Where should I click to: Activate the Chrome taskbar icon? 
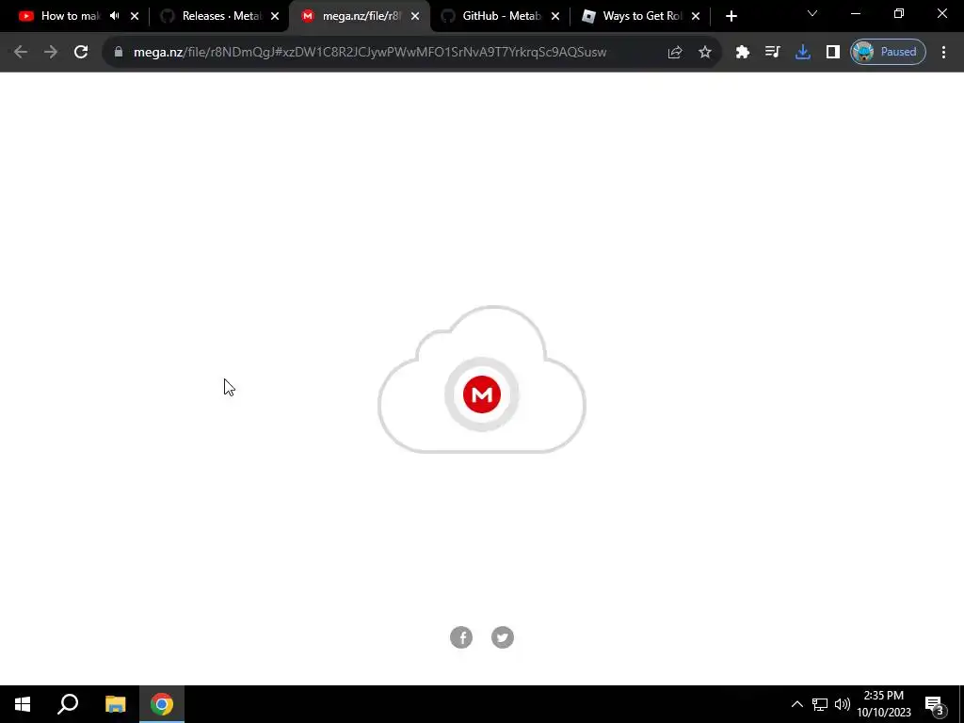[x=162, y=704]
